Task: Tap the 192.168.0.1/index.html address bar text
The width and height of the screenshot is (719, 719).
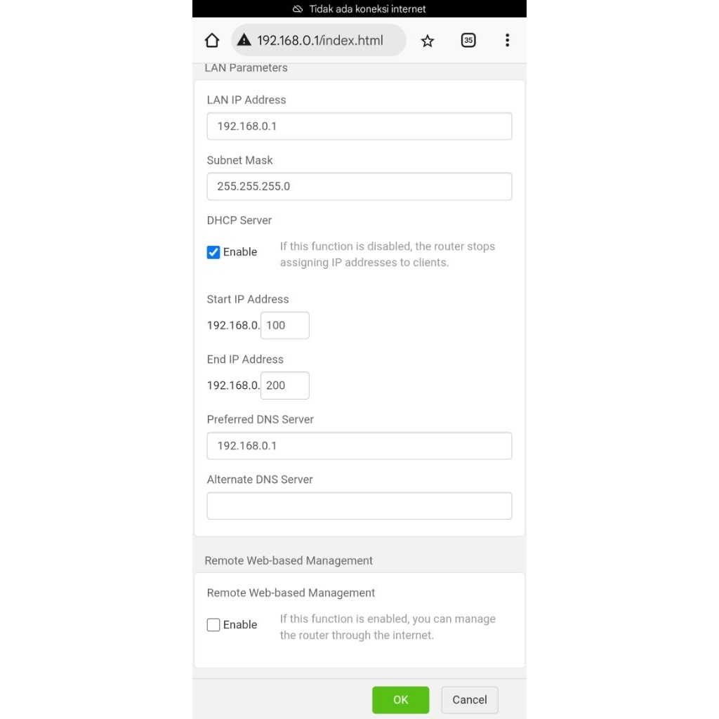Action: tap(320, 41)
